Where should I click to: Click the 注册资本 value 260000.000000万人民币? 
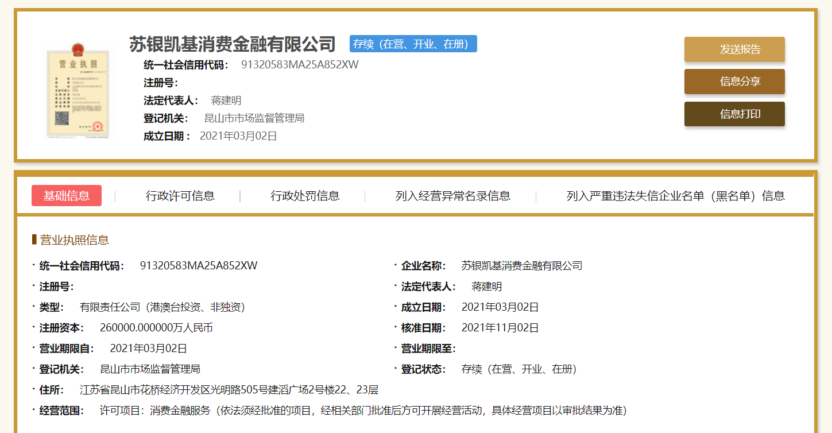[156, 328]
